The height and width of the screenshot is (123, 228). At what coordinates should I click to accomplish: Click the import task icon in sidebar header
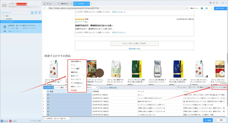coord(32,12)
